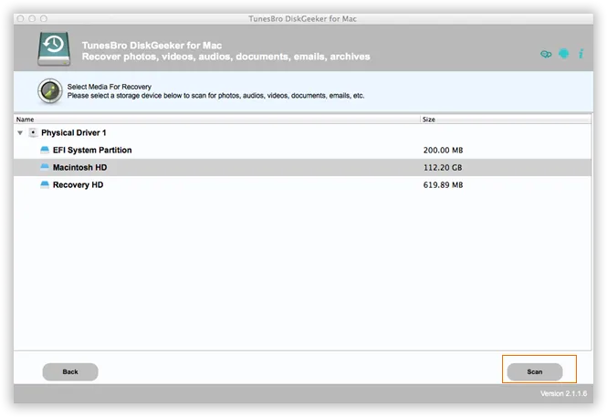Click the Select Media For Recovery icon
The width and height of the screenshot is (607, 417).
click(49, 91)
